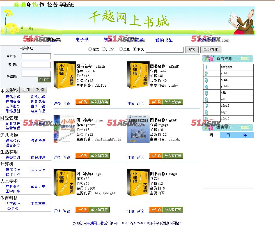Screen dimensions: 275x226
Task: Open 评论 for book gfhf
Action: pos(140,157)
